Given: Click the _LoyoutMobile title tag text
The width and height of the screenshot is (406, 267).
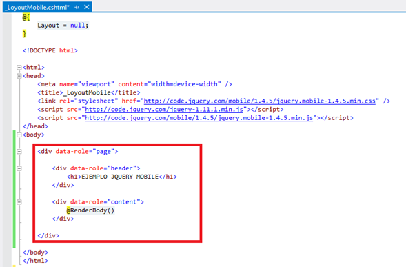Looking at the screenshot, I should coord(88,92).
